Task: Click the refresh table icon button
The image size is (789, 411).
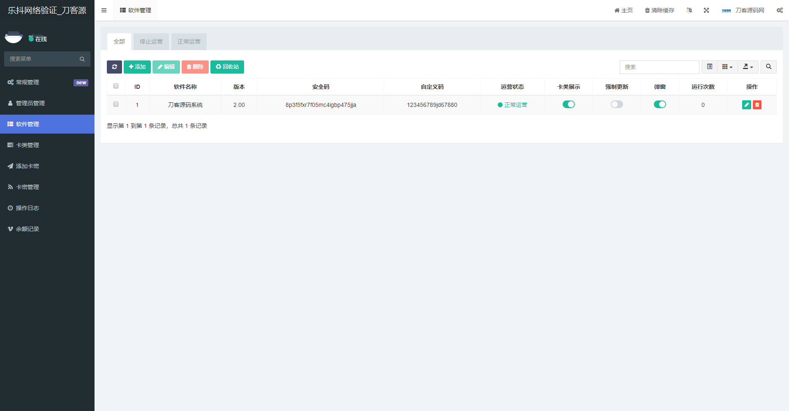Action: pos(114,67)
